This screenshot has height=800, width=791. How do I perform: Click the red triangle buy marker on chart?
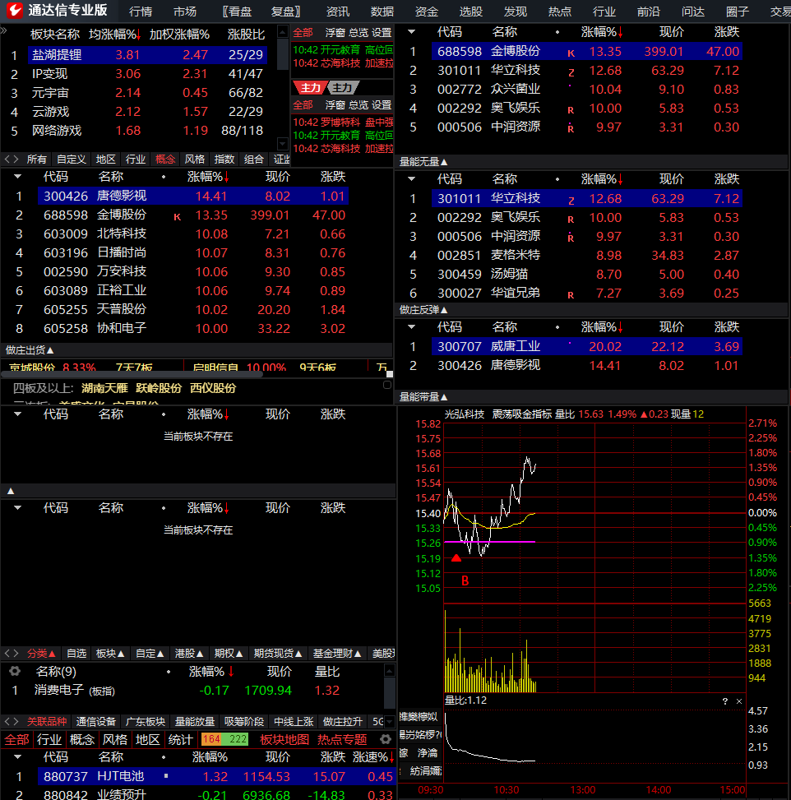point(456,558)
